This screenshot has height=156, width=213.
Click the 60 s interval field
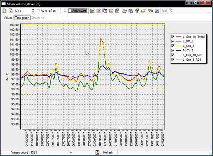22,11
